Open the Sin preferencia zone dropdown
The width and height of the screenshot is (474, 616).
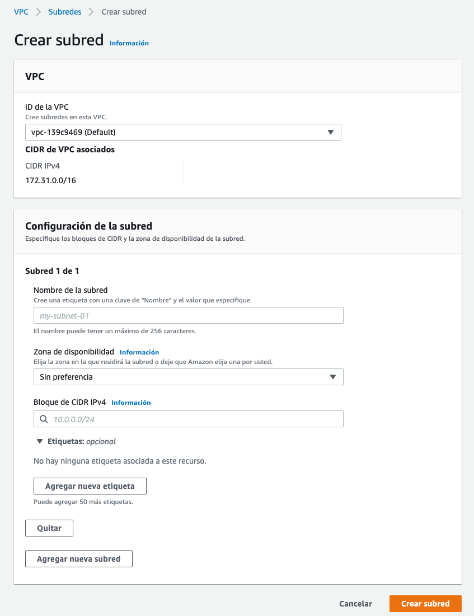[x=189, y=377]
